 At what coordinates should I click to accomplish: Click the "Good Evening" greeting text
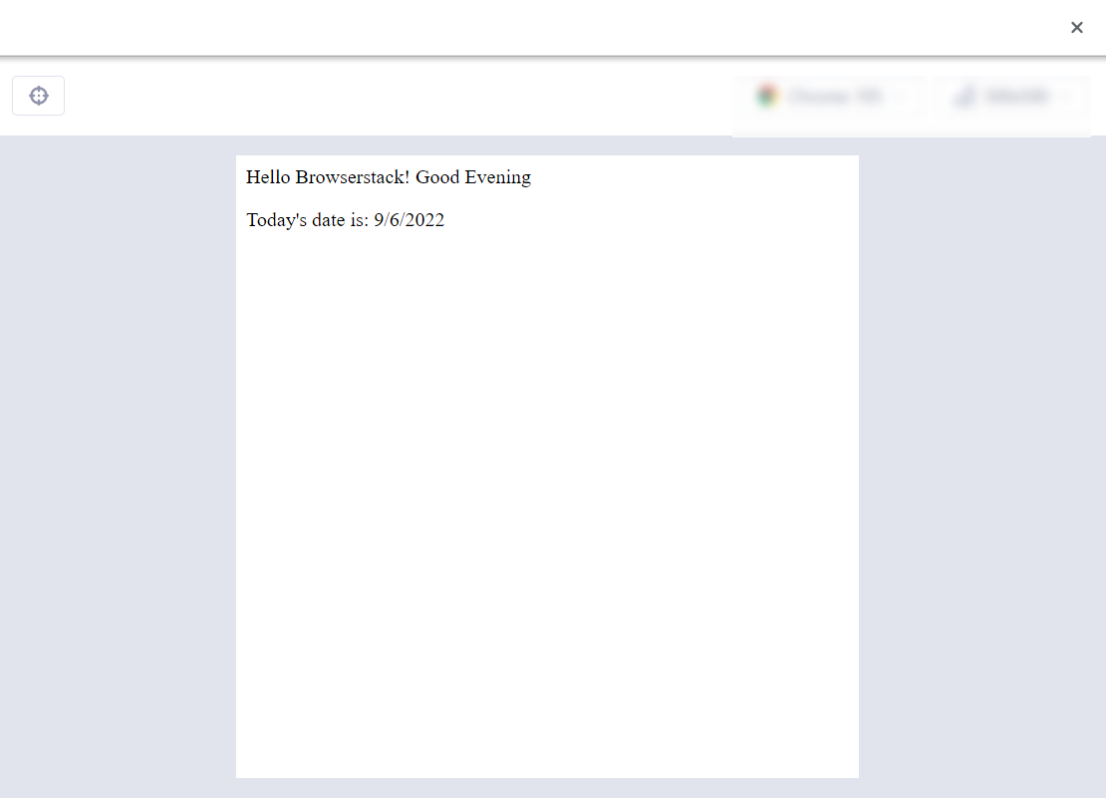point(473,177)
